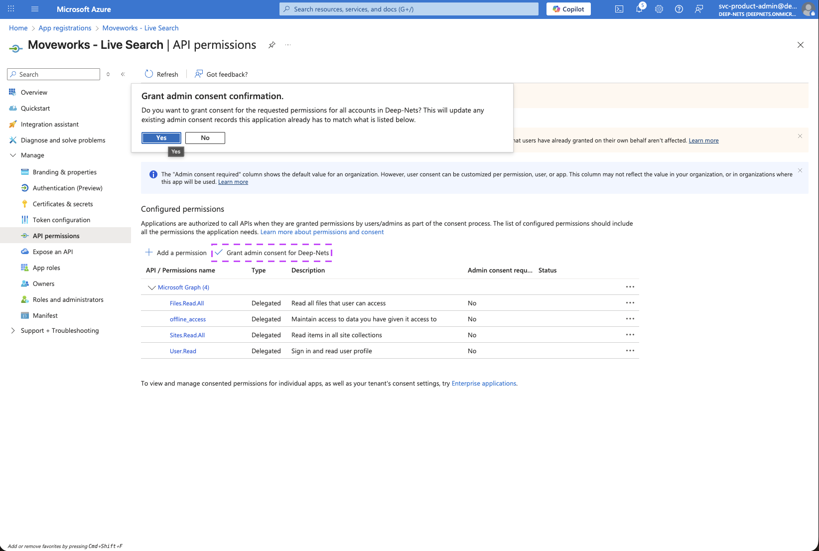Screen dimensions: 819x551
Task: Open the Sites.Read.All permission
Action: tap(187, 335)
